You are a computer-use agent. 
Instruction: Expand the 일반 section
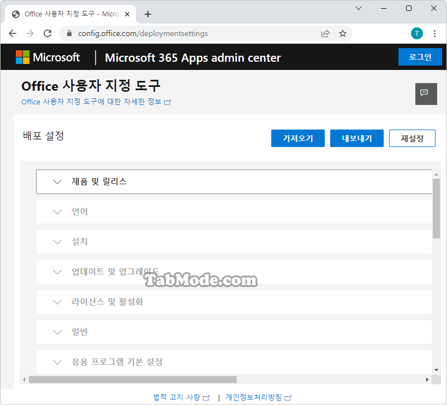pyautogui.click(x=234, y=332)
